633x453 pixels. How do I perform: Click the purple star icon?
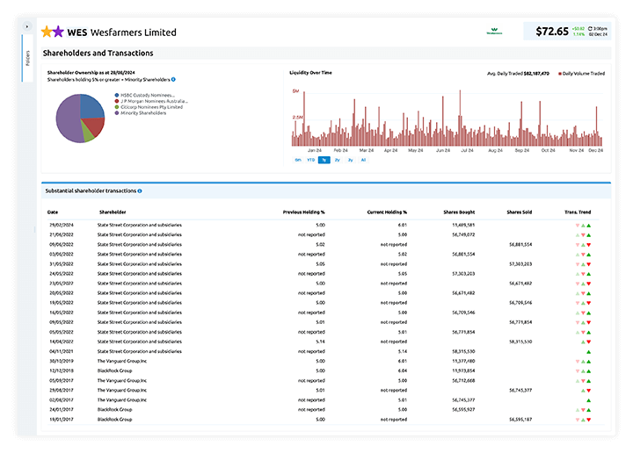click(59, 32)
